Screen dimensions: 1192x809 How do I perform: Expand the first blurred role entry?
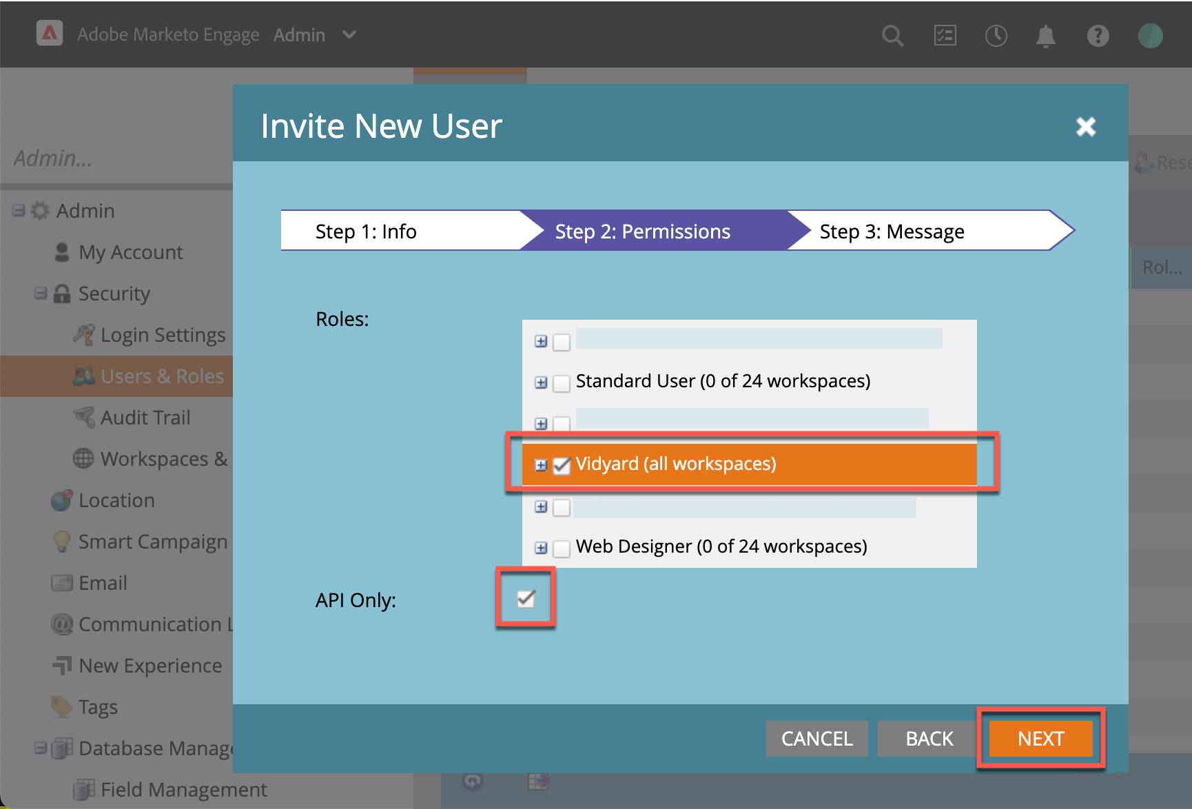pyautogui.click(x=541, y=341)
